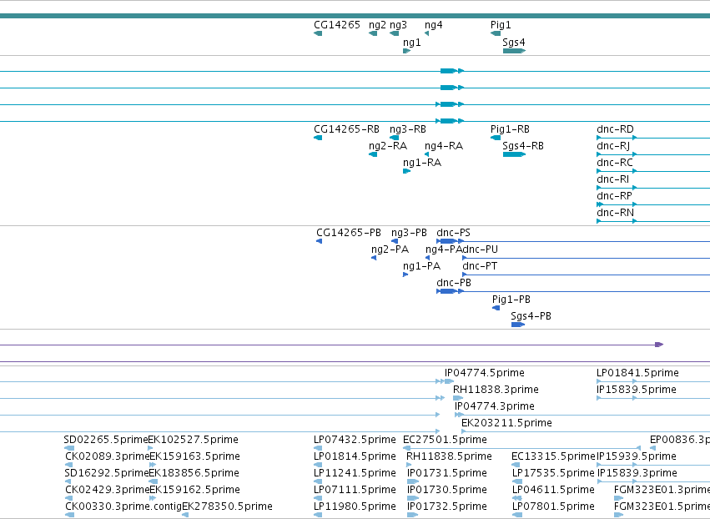Click protein ng1-PA
Screen dimensions: 710x519
pos(405,275)
